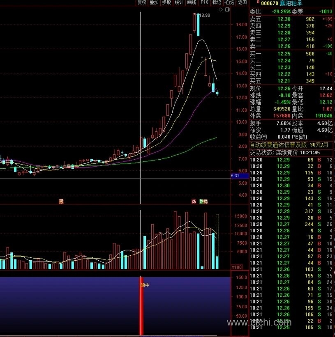Toggle the side panel icon beside the diamond
335x337 pixels.
[227, 9]
